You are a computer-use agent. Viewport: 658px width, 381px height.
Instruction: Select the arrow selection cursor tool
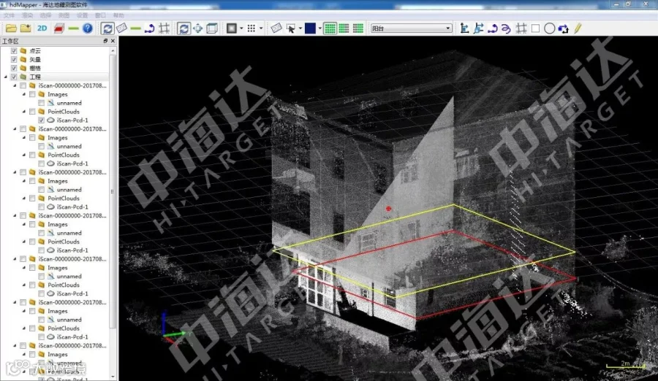(290, 28)
